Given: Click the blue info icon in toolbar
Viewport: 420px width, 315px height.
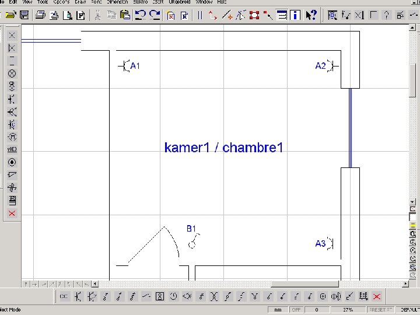Looking at the screenshot, I should (x=295, y=15).
